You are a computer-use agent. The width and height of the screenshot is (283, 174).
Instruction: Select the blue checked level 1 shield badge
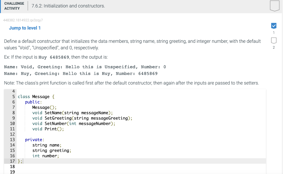[x=274, y=26]
